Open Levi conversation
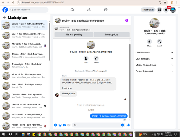The width and height of the screenshot is (180, 137). pyautogui.click(x=24, y=36)
